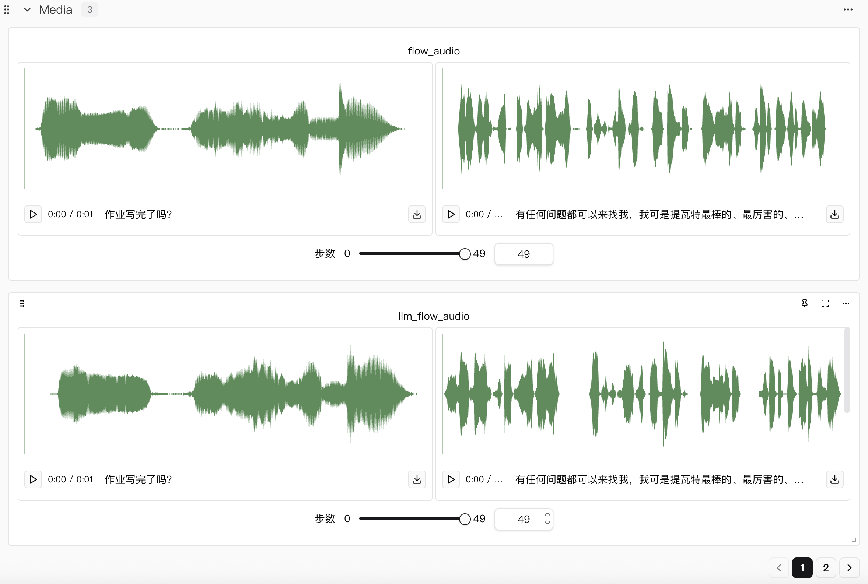Play llm_flow_audio long sentence clip

point(451,479)
